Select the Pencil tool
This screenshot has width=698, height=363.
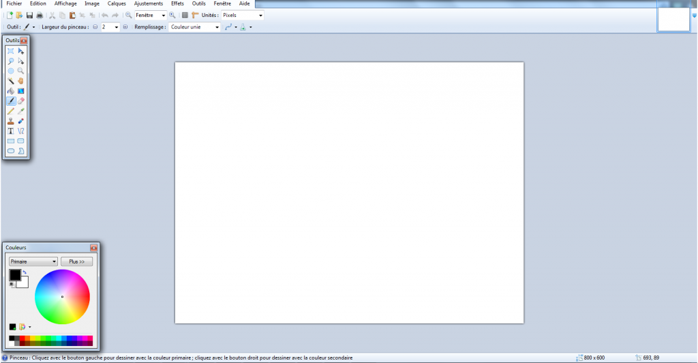(11, 111)
